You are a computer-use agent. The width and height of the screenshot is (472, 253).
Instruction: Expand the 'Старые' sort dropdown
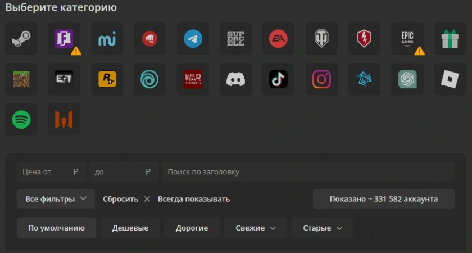tap(322, 228)
